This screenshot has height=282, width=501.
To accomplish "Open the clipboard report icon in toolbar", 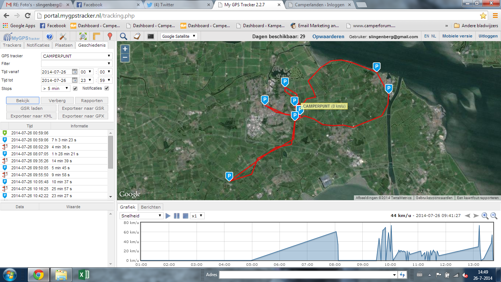I will point(137,36).
